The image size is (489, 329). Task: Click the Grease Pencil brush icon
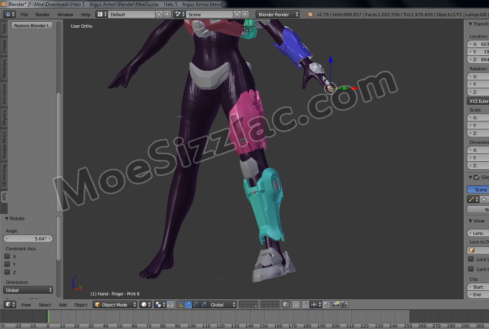(472, 199)
